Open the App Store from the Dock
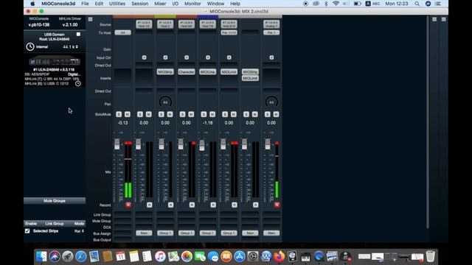Viewport: 472px width, 265px height. click(x=240, y=256)
